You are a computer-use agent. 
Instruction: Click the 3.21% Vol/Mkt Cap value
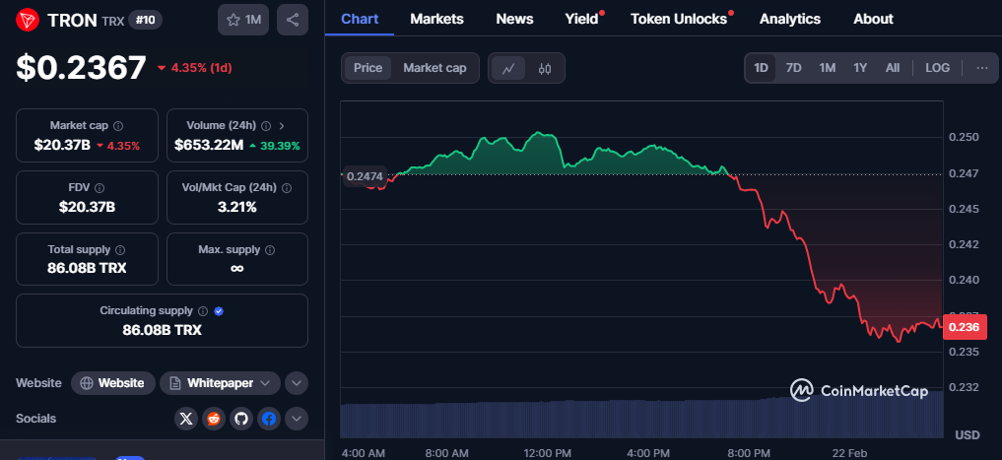(x=237, y=207)
